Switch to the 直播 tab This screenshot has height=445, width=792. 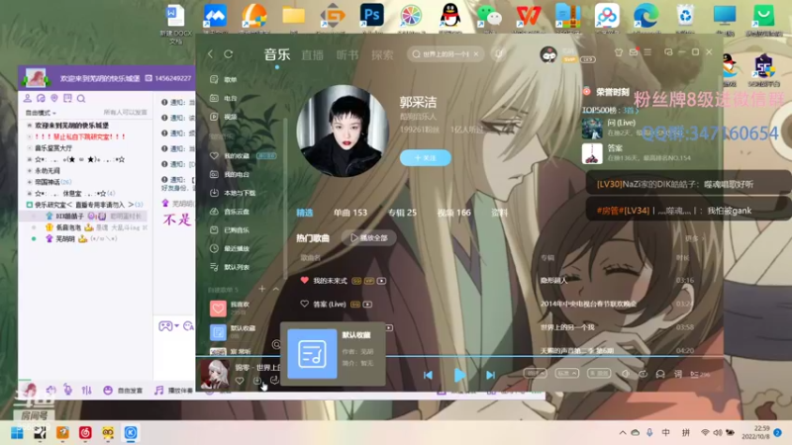pyautogui.click(x=312, y=54)
